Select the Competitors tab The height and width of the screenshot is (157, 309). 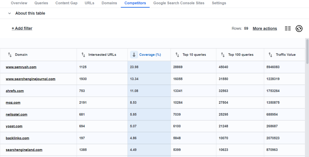coord(135,3)
